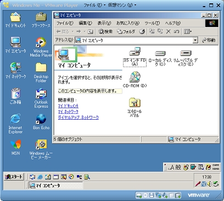Click status bar text 5 個のオブジェクト
The height and width of the screenshot is (201, 224).
pos(68,139)
